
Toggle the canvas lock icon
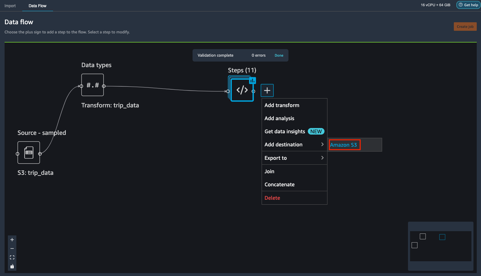coord(12,266)
